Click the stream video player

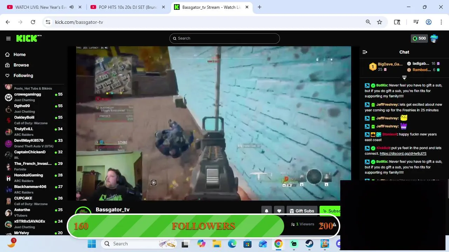click(214, 123)
